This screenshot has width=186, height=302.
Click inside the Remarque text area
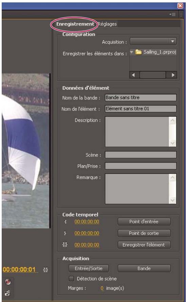(x=137, y=189)
